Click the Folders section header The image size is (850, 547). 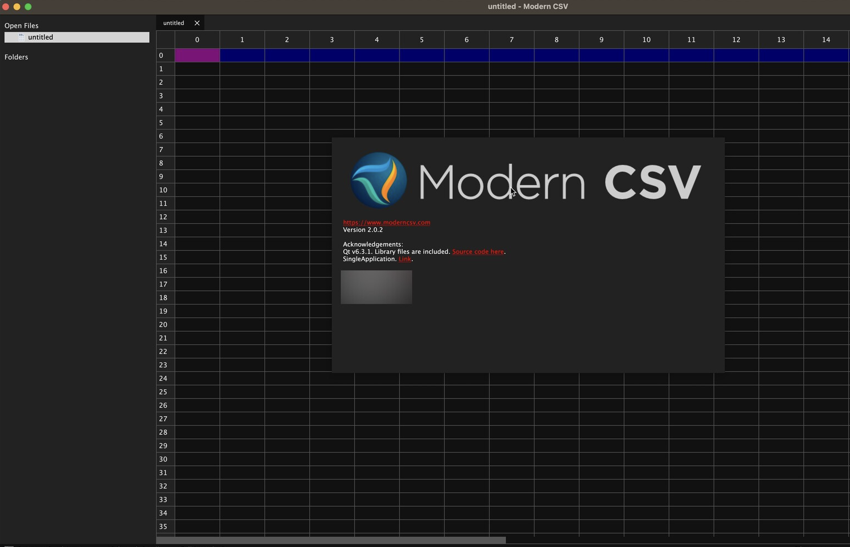(16, 57)
